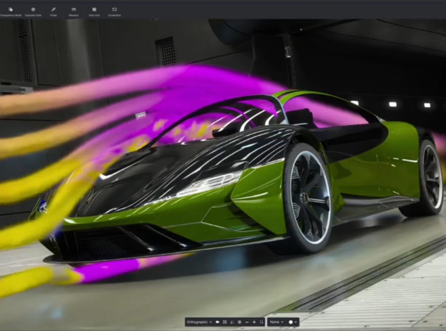Click the circular reset view icon
Screen dimensions: 446x331
pos(239,322)
